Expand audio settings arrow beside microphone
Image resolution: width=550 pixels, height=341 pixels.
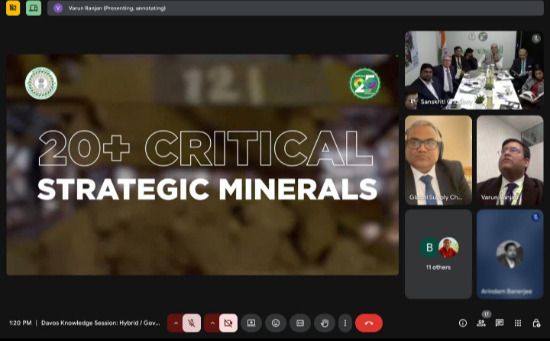pos(176,323)
